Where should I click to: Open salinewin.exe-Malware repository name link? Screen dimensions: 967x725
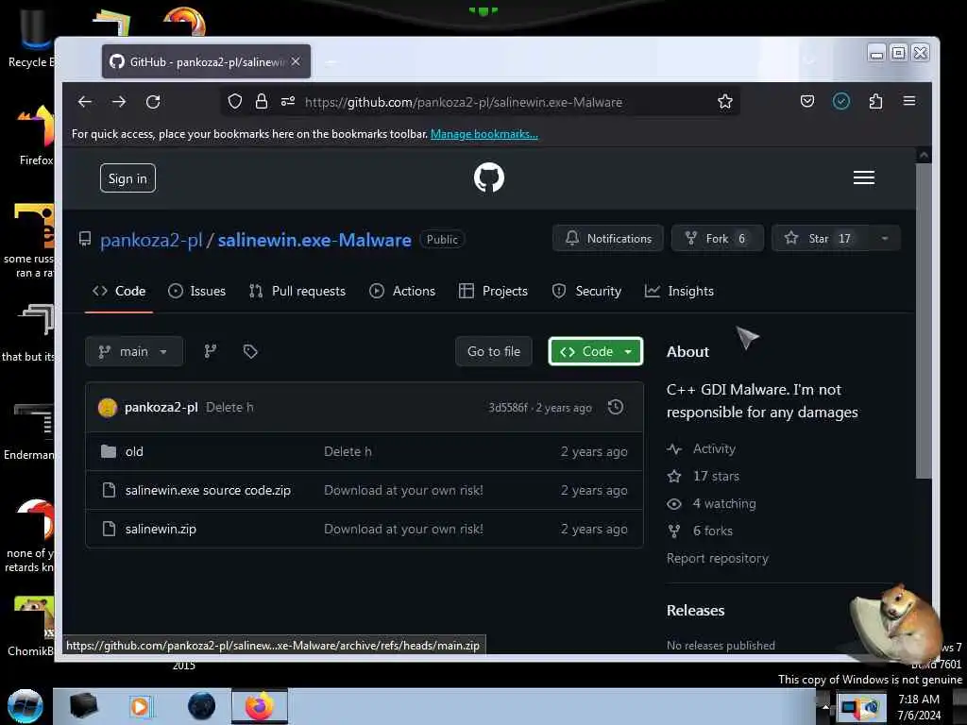coord(314,240)
